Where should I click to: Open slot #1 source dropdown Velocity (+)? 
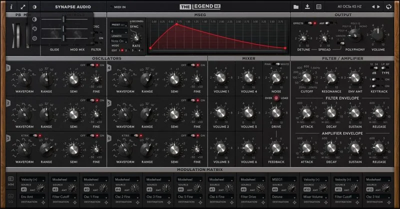click(32, 179)
